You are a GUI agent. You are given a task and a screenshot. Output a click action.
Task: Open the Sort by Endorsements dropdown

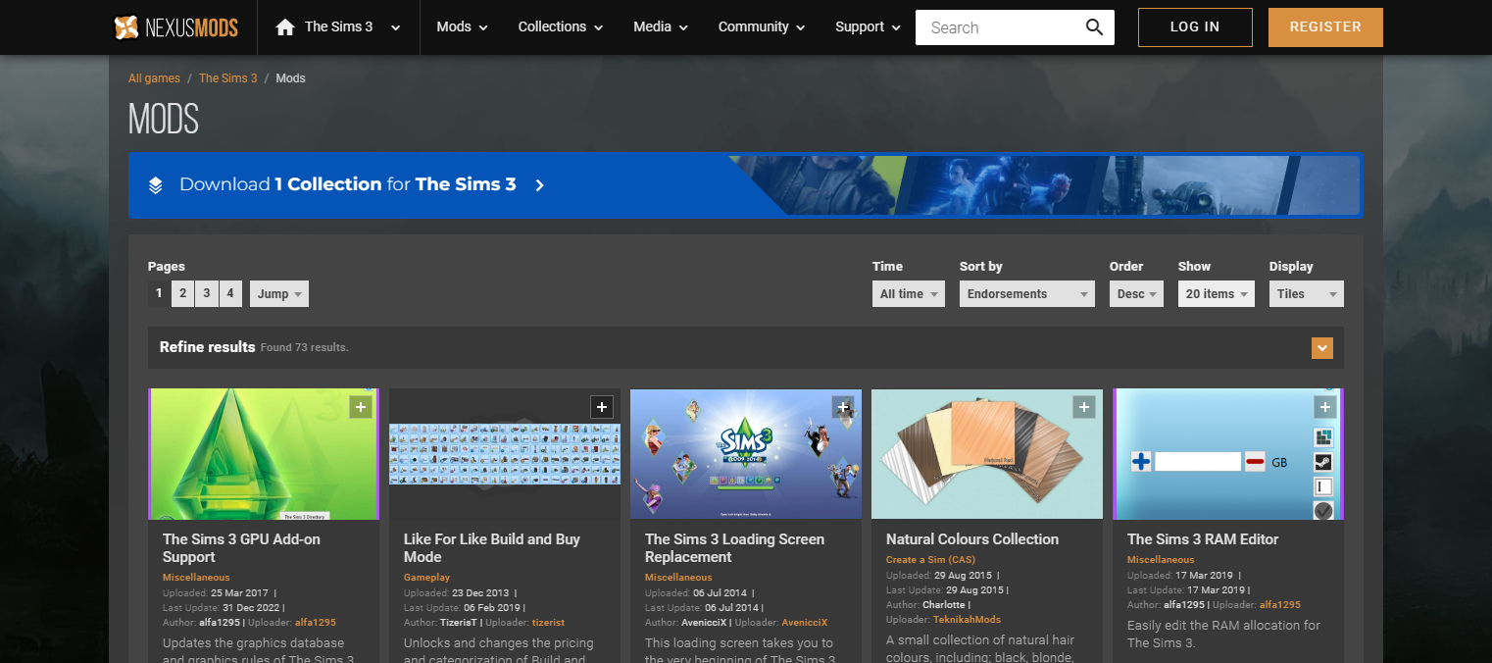(x=1027, y=294)
